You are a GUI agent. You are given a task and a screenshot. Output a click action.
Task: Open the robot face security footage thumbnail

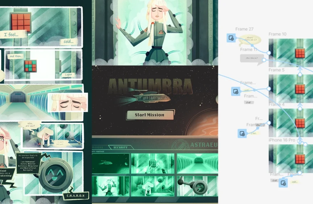click(x=197, y=186)
